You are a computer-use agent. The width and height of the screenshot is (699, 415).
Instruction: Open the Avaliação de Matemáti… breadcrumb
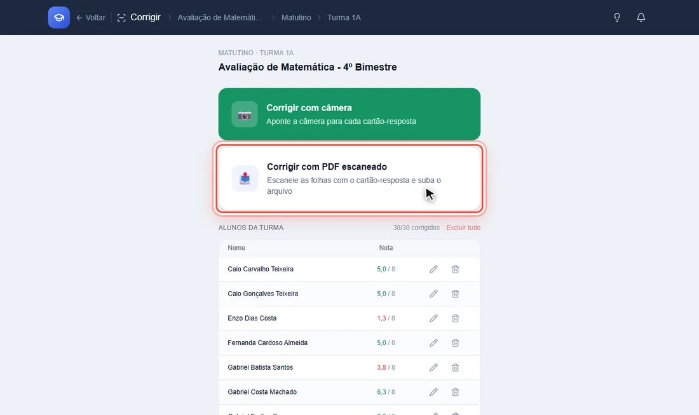pos(220,17)
